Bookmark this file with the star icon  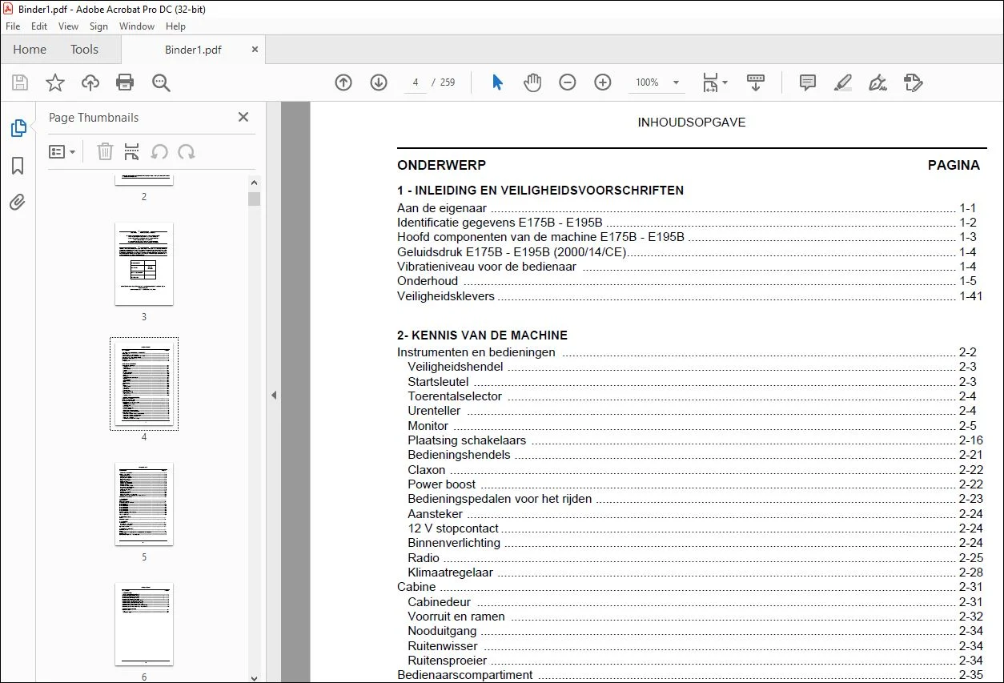(x=55, y=82)
